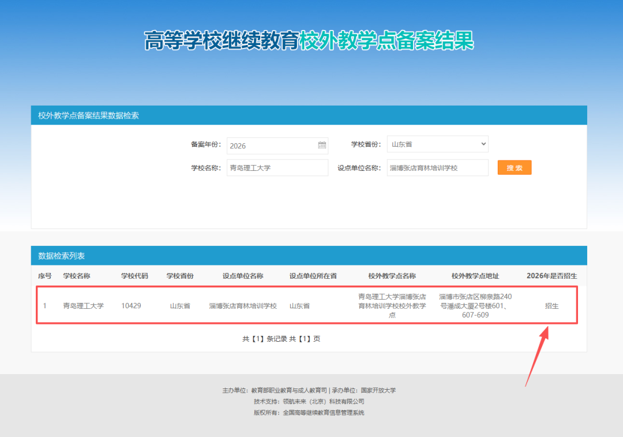
Task: Click the 设点单位所在省 column header
Action: 313,276
